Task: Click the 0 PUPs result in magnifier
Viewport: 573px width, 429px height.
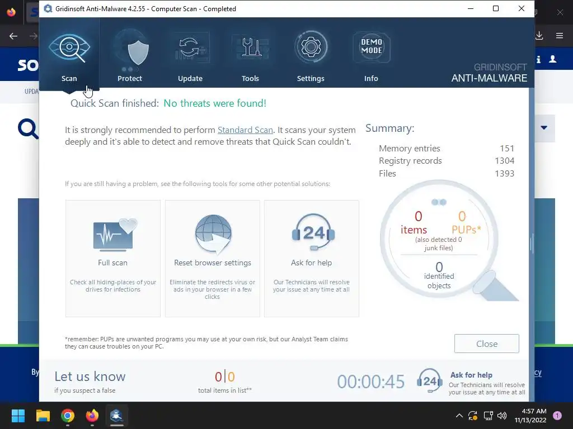Action: [x=466, y=222]
